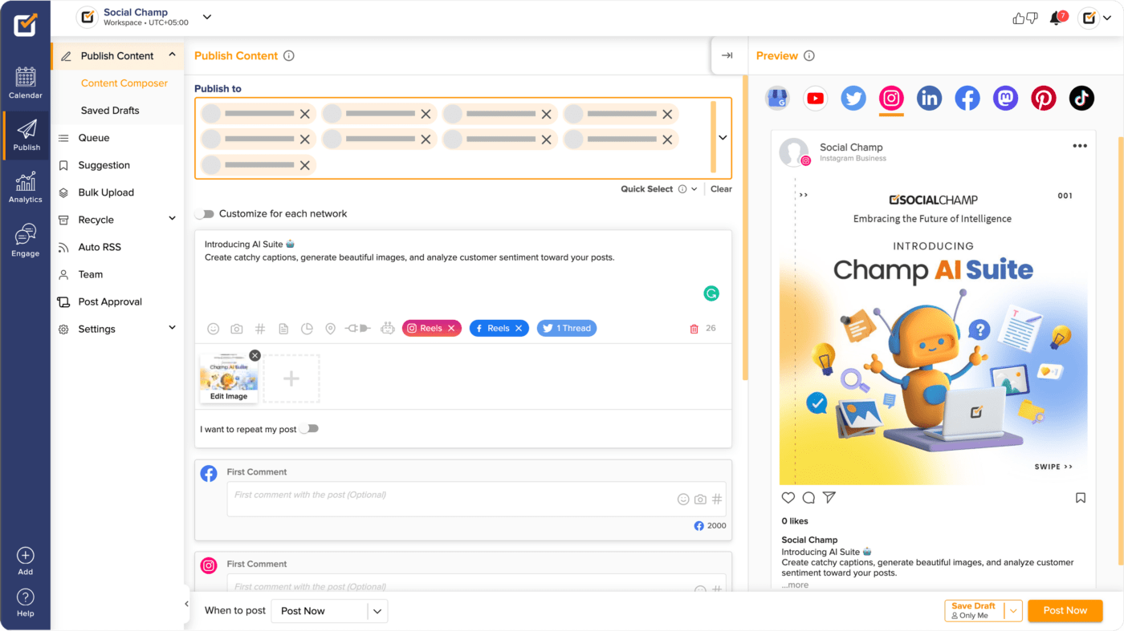The width and height of the screenshot is (1124, 631).
Task: Open the workspace switcher dropdown arrow
Action: pyautogui.click(x=207, y=17)
